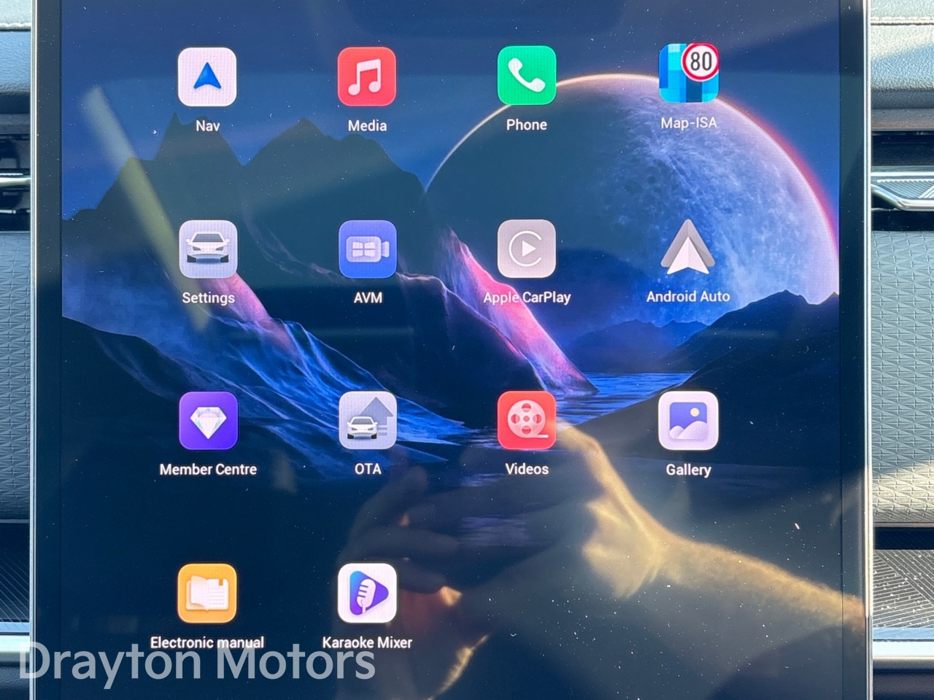Screen dimensions: 934x700
Task: Tap the "Karaoke Mixer" text label
Action: pos(367,642)
